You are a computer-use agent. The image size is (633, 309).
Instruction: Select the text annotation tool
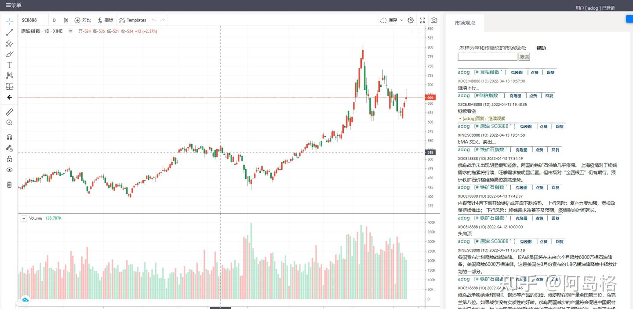10,65
